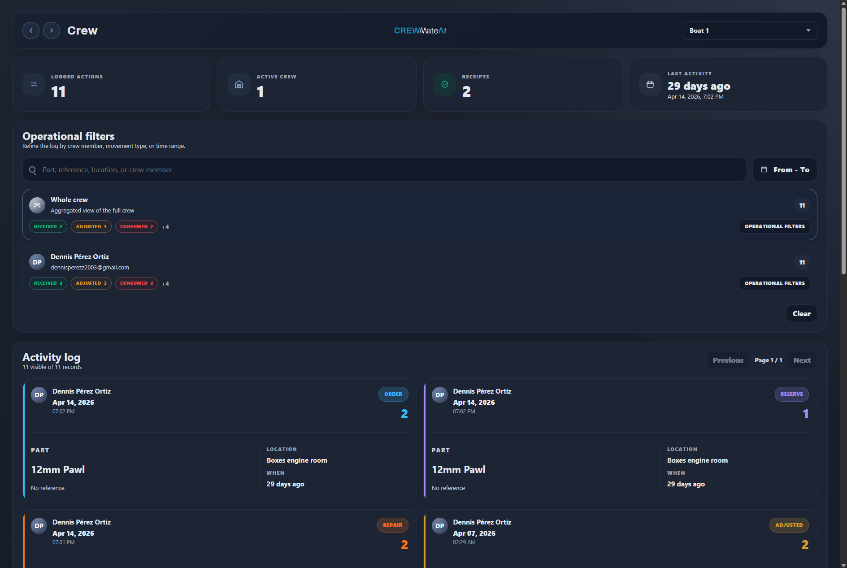Click the 11 count badge in Dennis row

(x=802, y=262)
